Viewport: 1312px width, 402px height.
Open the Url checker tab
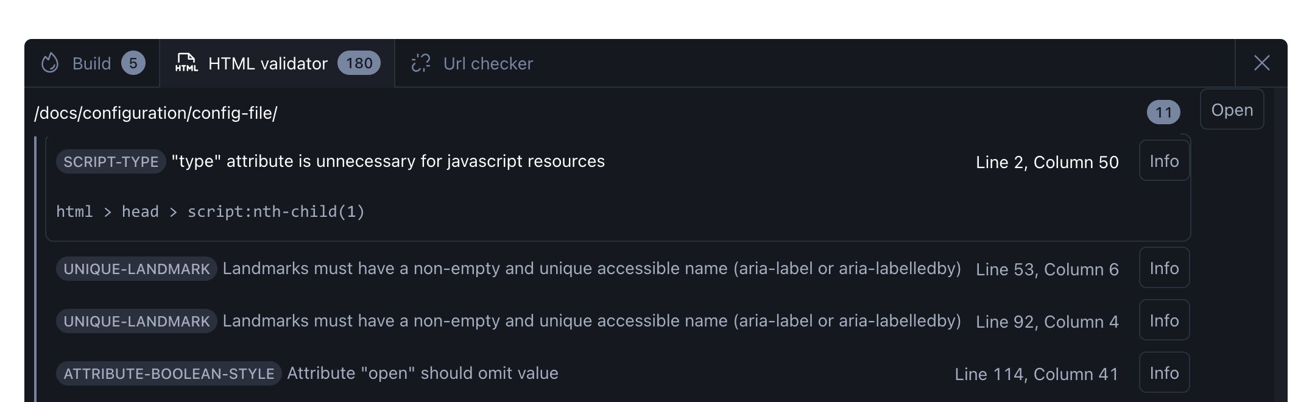pyautogui.click(x=487, y=63)
